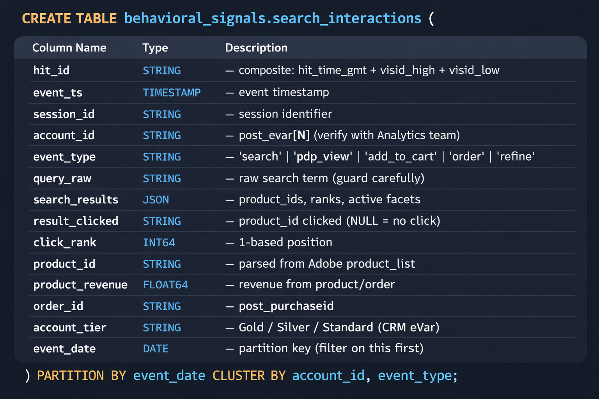Click the product_id description about Adobe product_list
This screenshot has height=399, width=599.
(327, 264)
